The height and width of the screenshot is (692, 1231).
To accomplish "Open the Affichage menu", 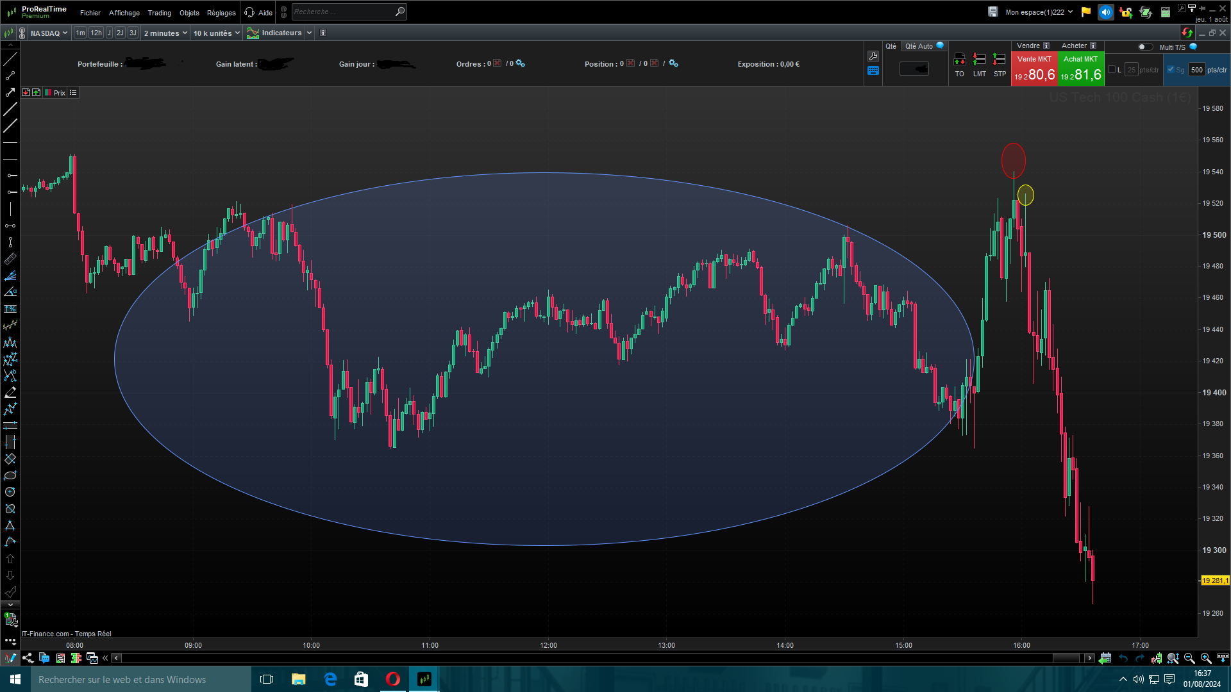I will (x=124, y=12).
